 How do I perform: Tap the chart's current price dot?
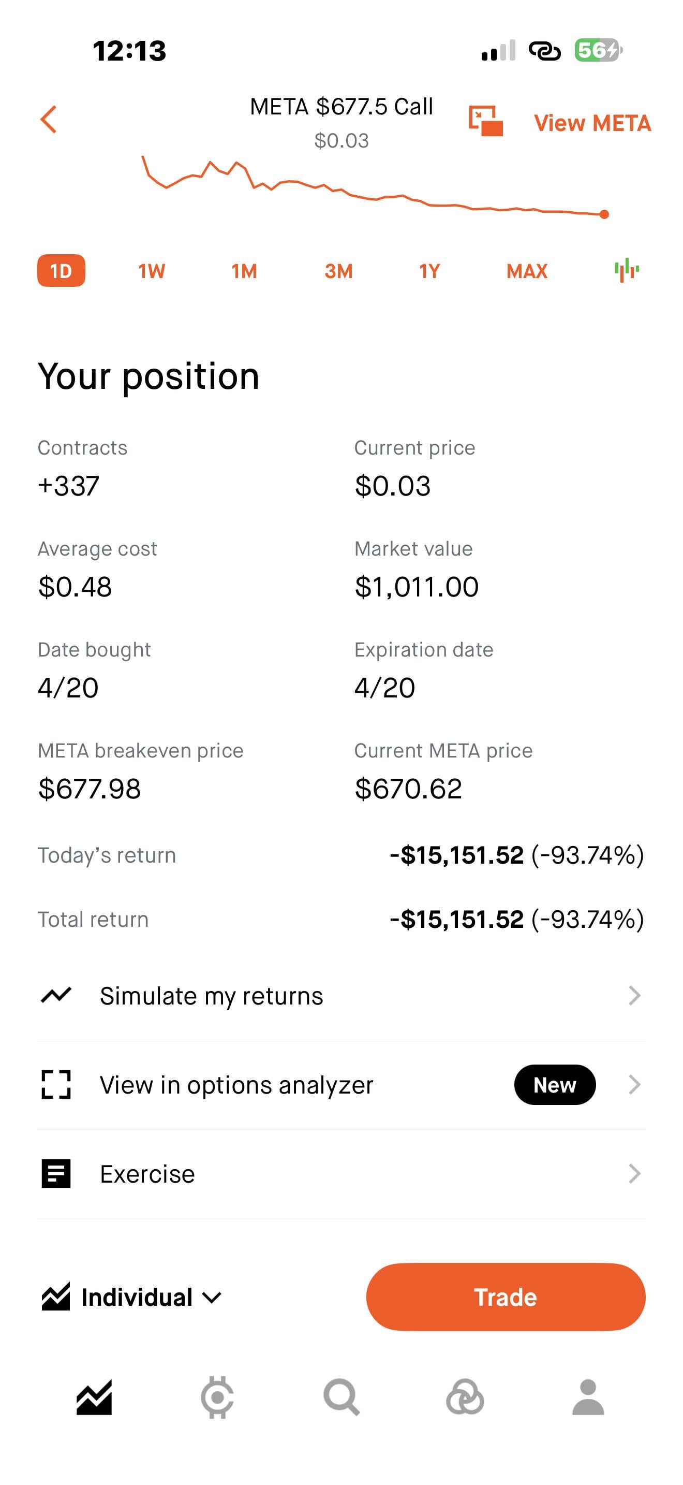click(604, 214)
